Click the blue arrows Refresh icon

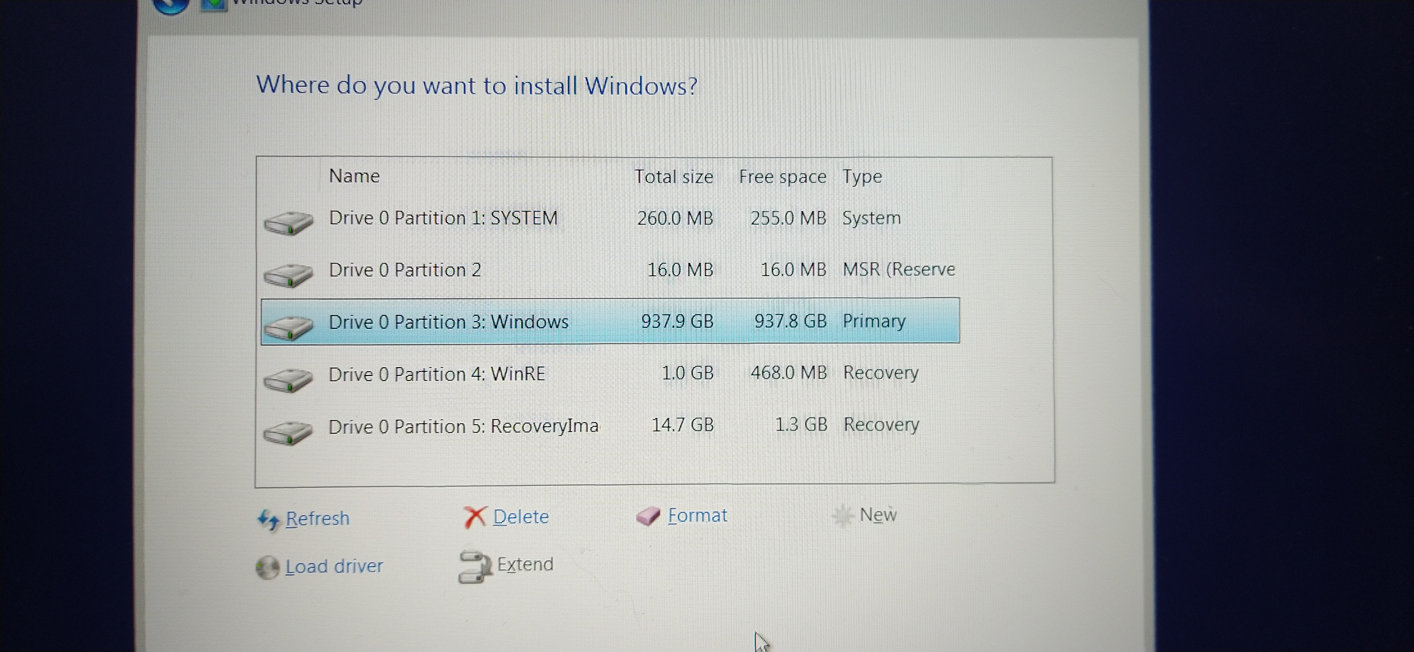268,519
